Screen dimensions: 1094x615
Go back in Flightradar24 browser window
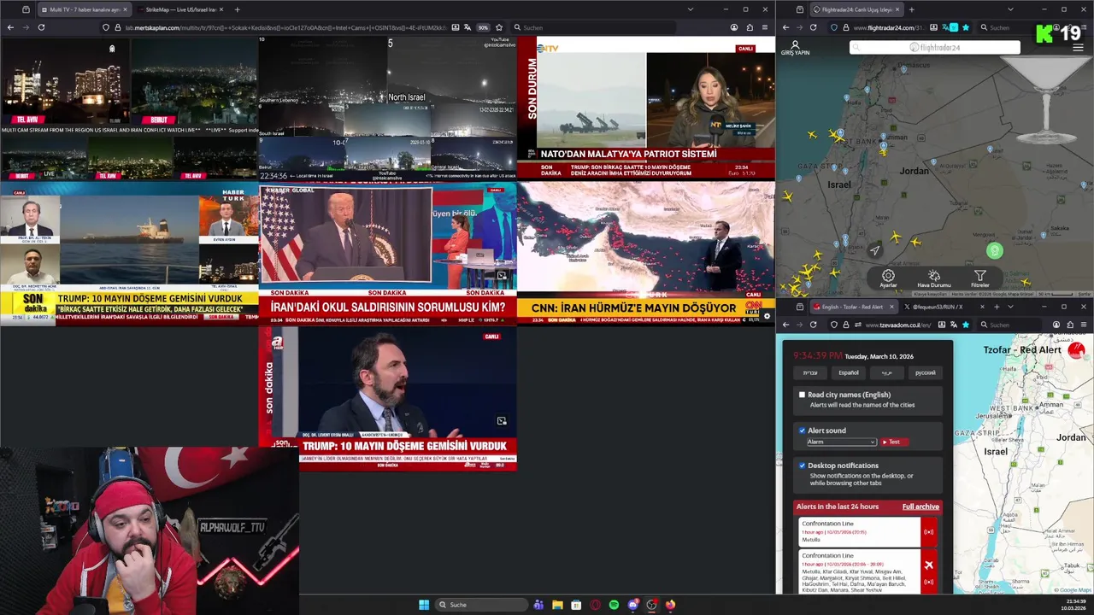point(785,27)
